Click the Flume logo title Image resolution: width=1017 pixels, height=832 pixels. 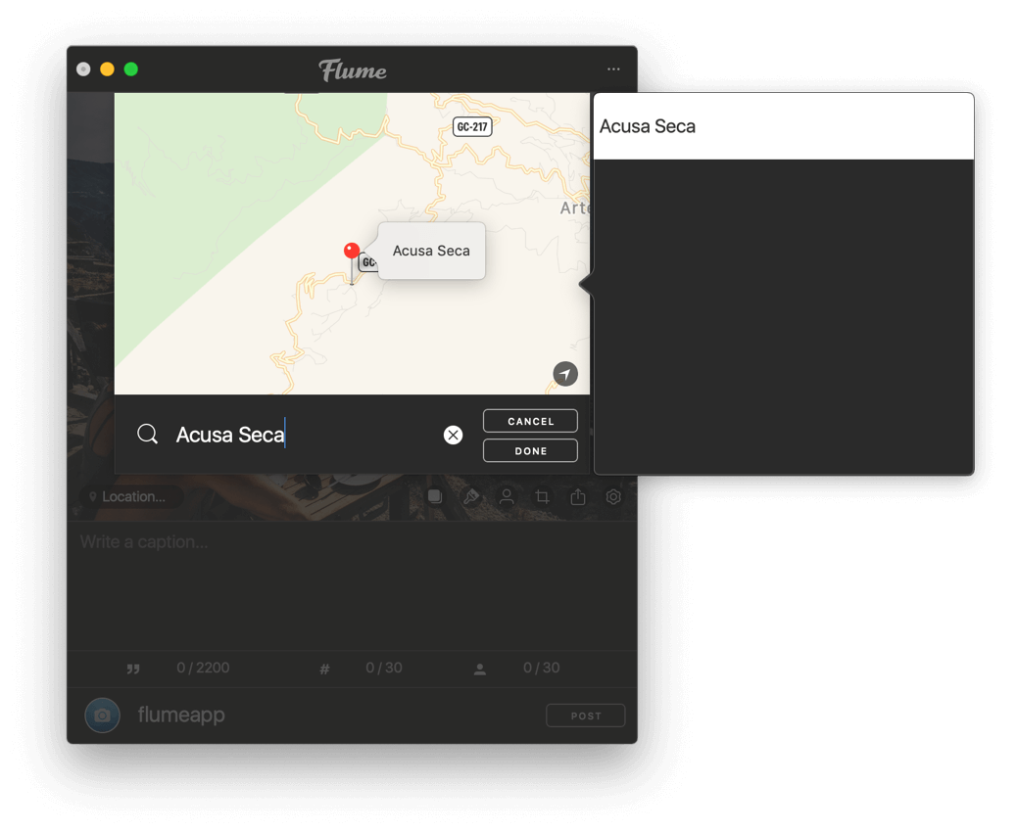[x=352, y=69]
